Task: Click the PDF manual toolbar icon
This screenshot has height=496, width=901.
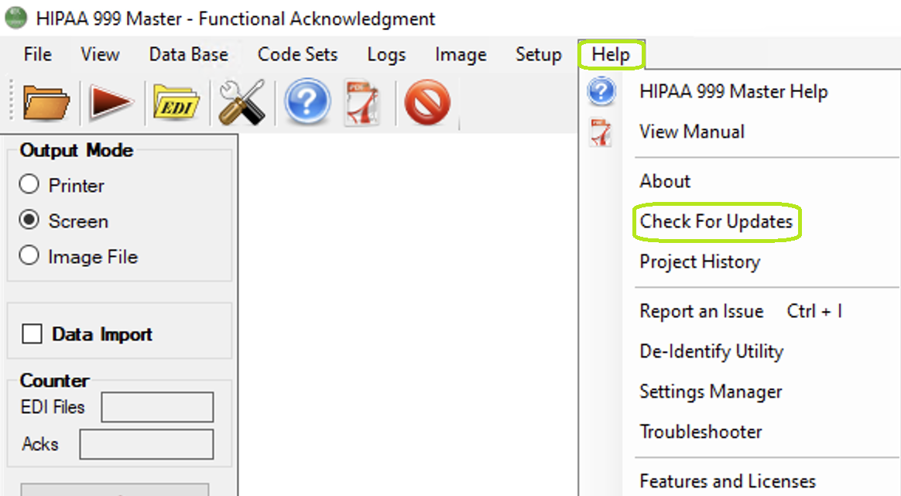Action: (x=362, y=102)
